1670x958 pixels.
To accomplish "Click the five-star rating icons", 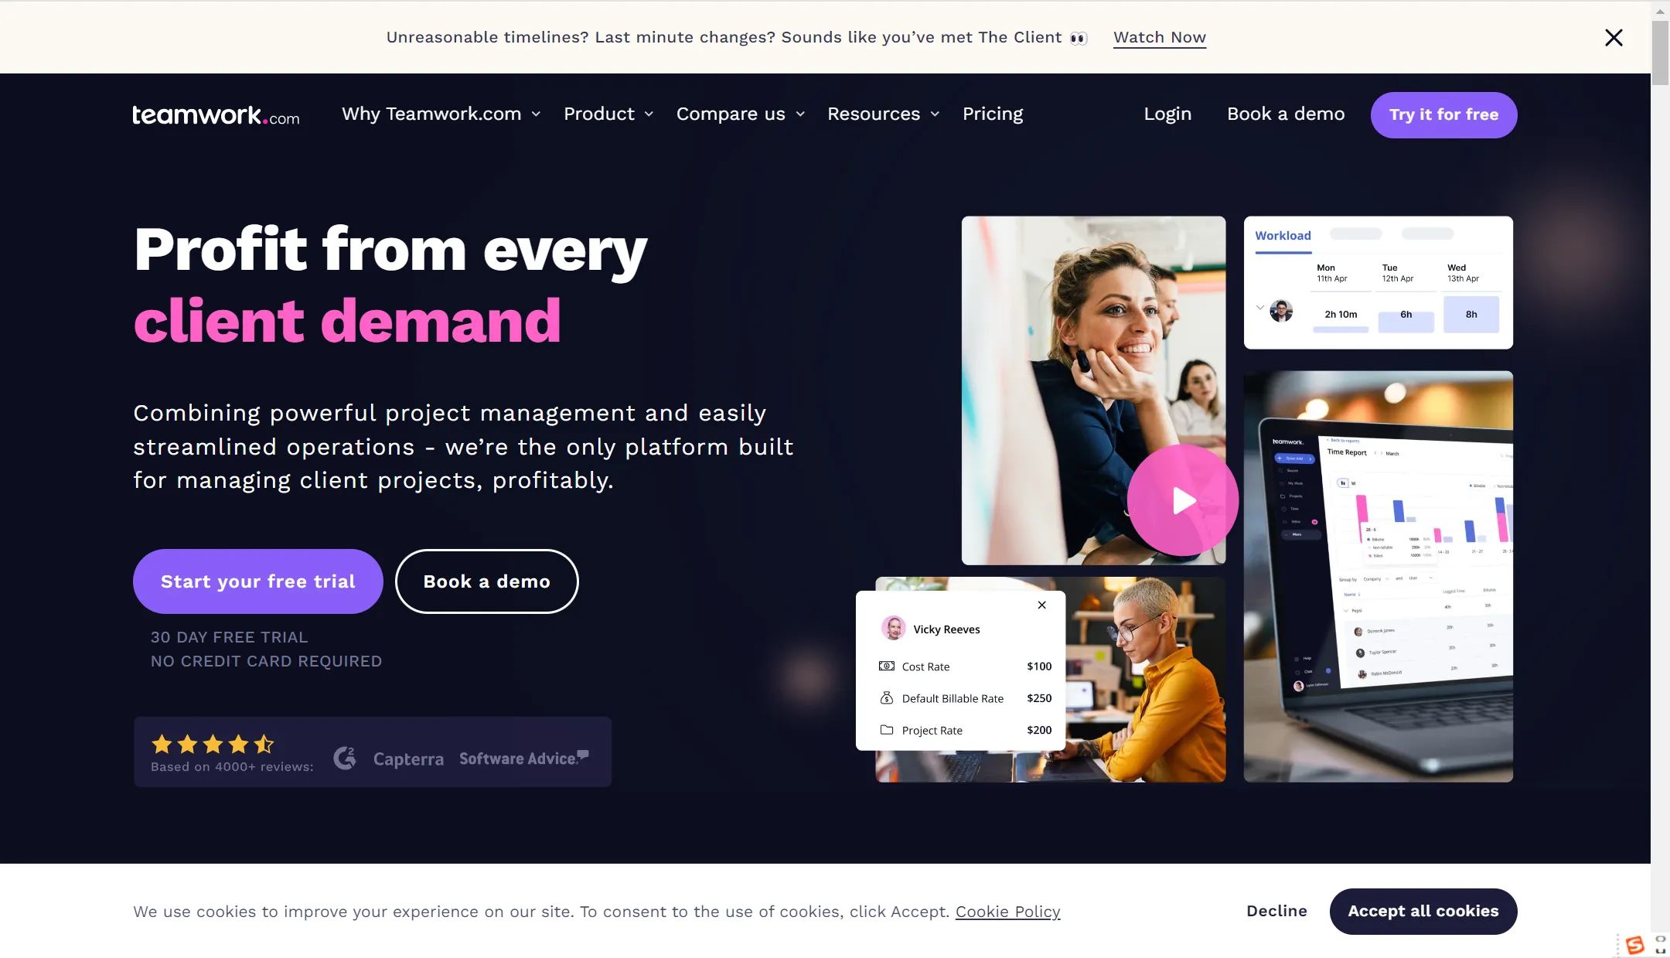I will [x=213, y=744].
